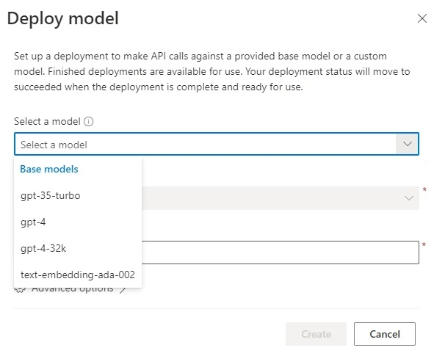
Task: Choose gpt-35-turbo from the model list
Action: point(78,195)
